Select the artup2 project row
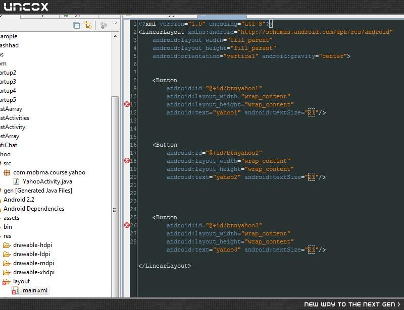Image resolution: width=404 pixels, height=310 pixels. pyautogui.click(x=8, y=73)
